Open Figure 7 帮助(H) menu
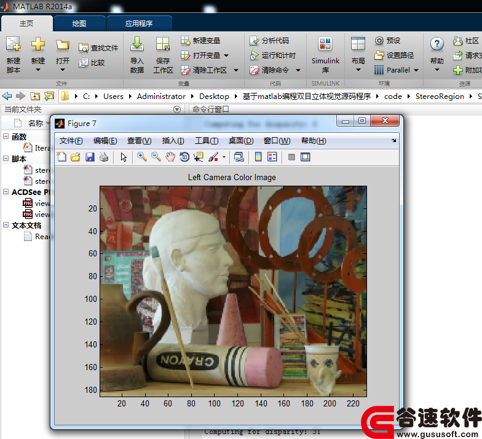 click(x=314, y=141)
